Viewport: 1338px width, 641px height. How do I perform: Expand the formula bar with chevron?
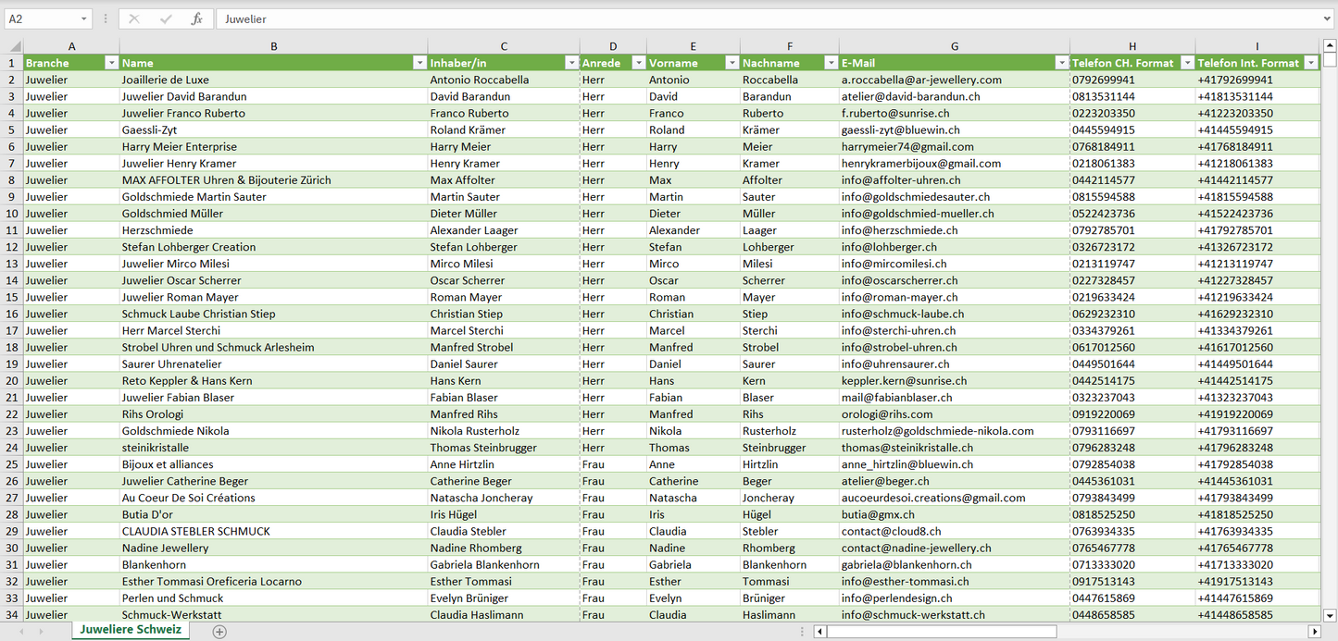pyautogui.click(x=1328, y=18)
